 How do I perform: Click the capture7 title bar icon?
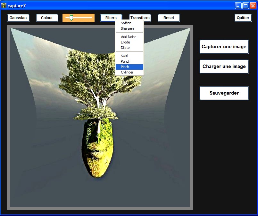tap(4, 5)
